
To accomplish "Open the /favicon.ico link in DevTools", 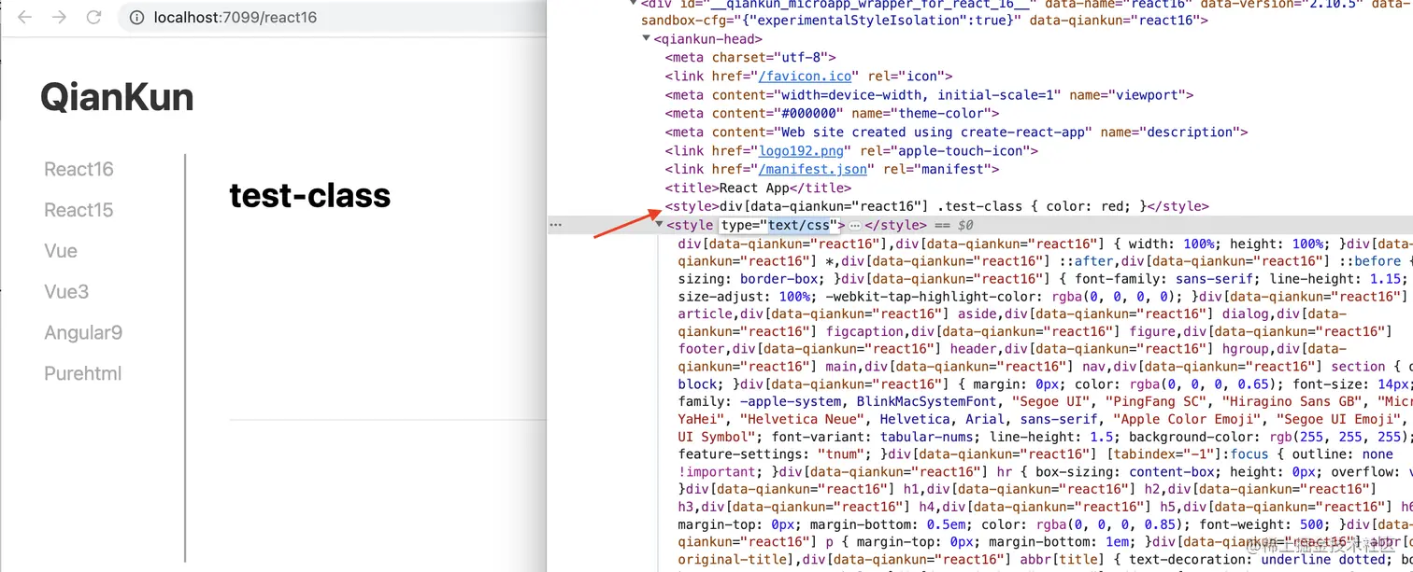I will (806, 77).
